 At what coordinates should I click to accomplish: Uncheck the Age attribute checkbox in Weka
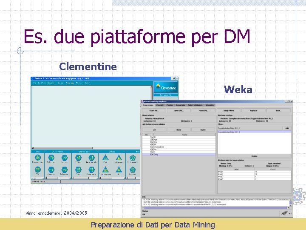pyautogui.click(x=153, y=140)
